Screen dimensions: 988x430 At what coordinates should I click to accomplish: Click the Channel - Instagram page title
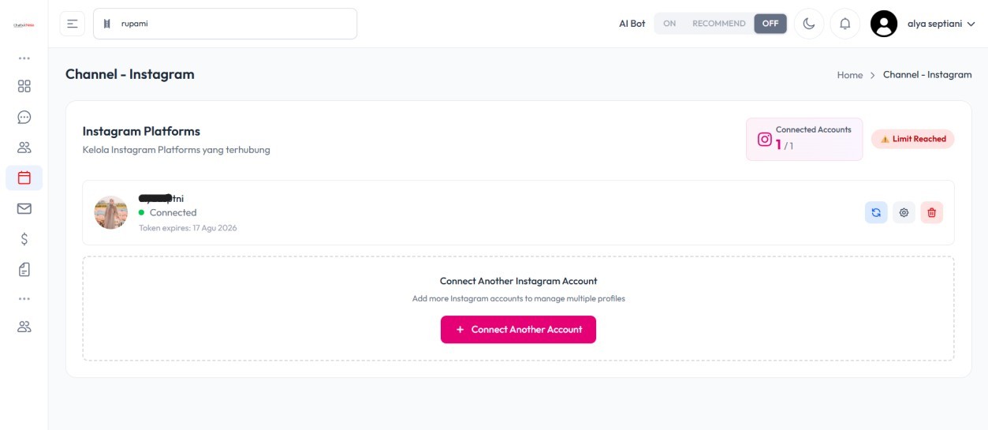(x=129, y=74)
